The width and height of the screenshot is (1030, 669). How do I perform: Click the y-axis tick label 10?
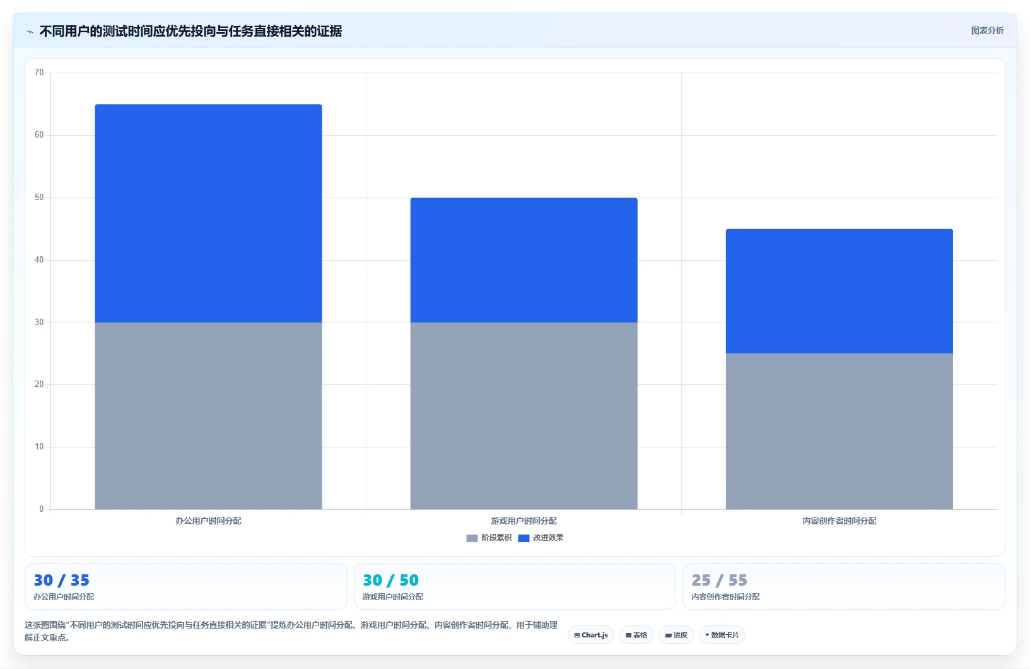[x=39, y=447]
